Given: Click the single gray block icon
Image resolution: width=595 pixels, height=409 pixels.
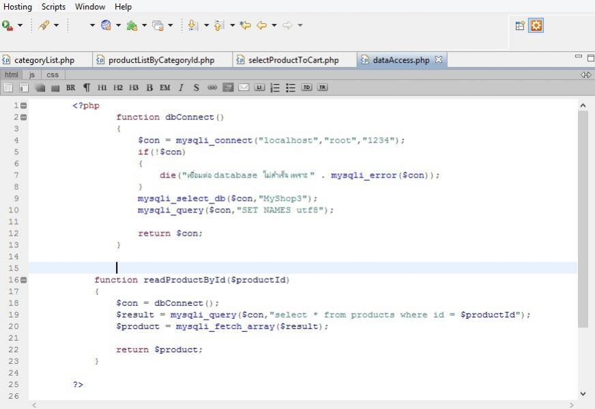Looking at the screenshot, I should (x=55, y=88).
